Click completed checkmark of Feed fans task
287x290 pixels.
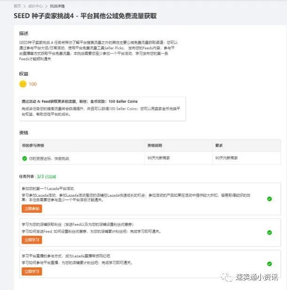(270, 233)
